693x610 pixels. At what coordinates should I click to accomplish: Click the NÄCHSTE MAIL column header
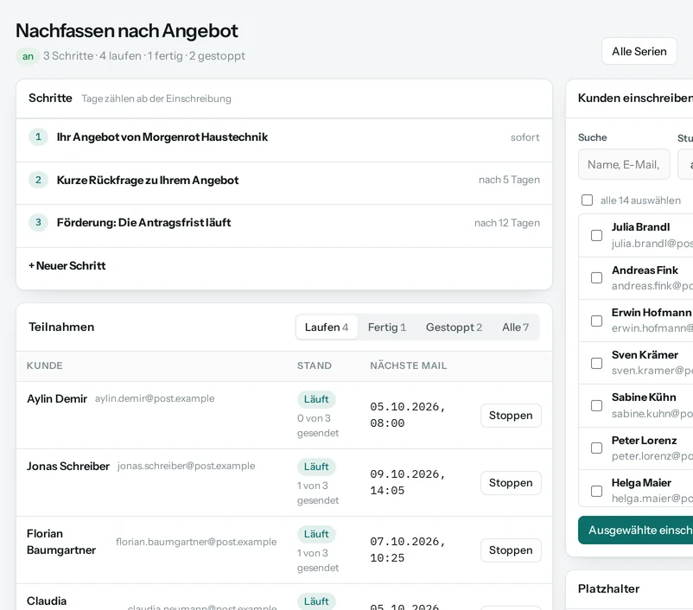tap(409, 365)
